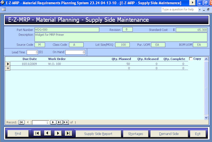This screenshot has height=142, width=212.
Task: Click the Part Number field
Action: [67, 30]
